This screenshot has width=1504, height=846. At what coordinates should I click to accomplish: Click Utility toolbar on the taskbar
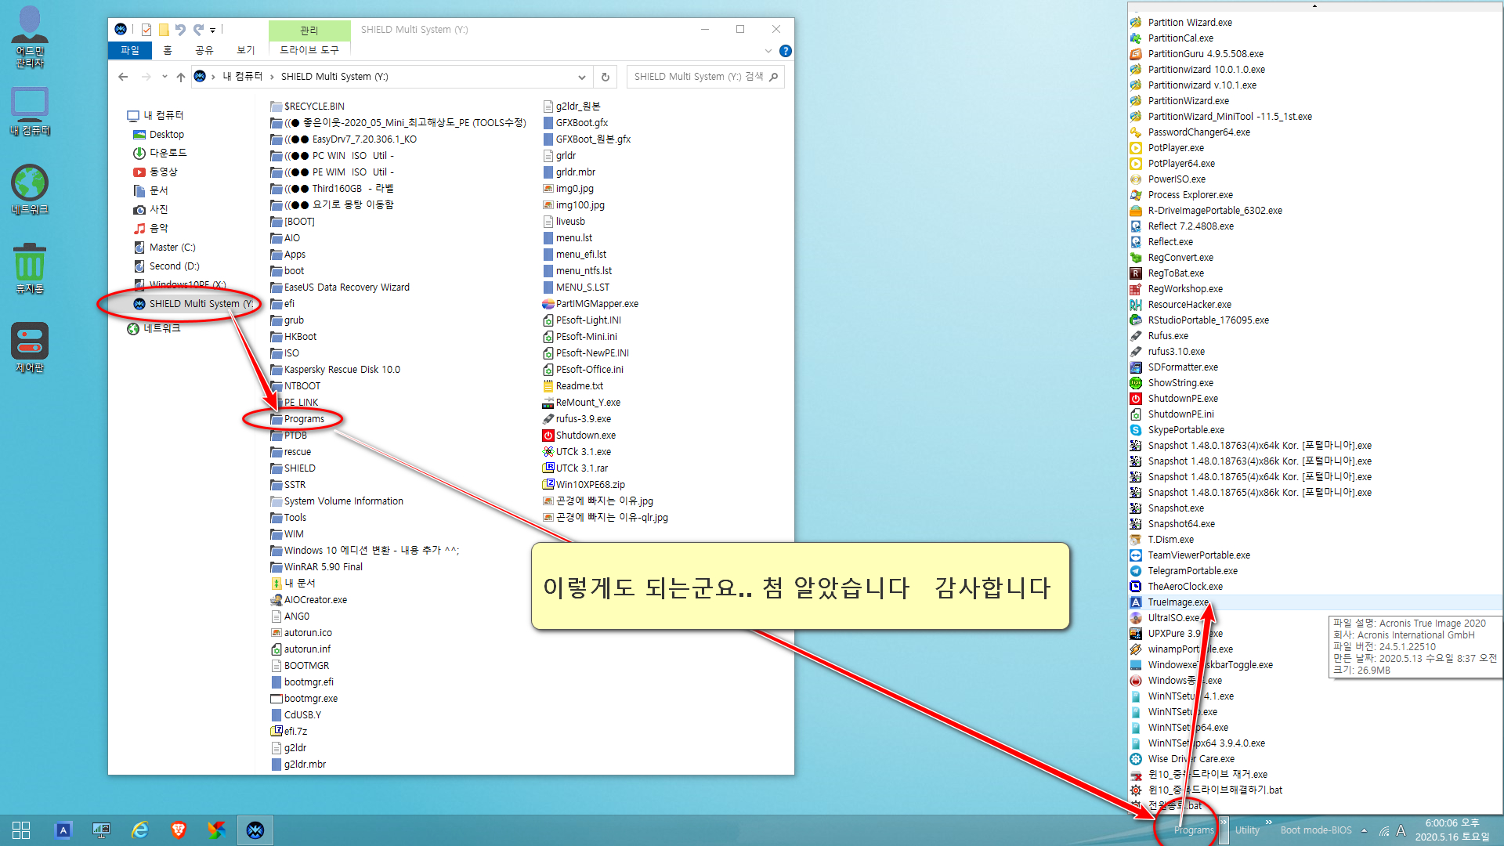coord(1247,830)
